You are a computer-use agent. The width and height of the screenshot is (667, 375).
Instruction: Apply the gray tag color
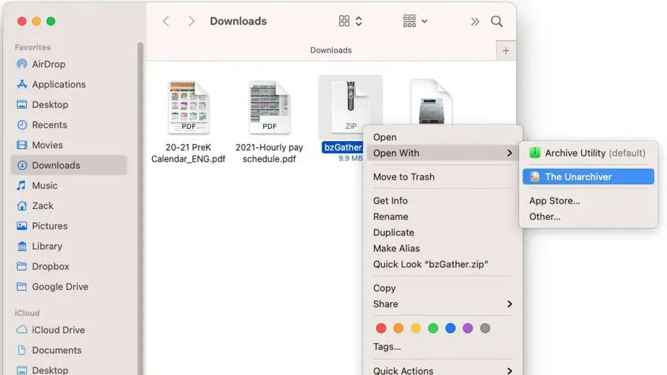click(485, 328)
